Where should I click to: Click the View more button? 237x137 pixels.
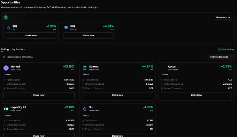point(223,17)
